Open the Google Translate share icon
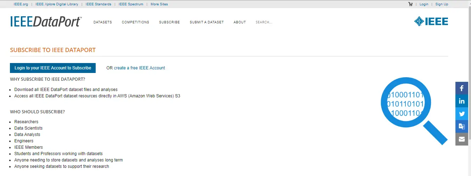Screen dimensions: 471x176 [462, 126]
